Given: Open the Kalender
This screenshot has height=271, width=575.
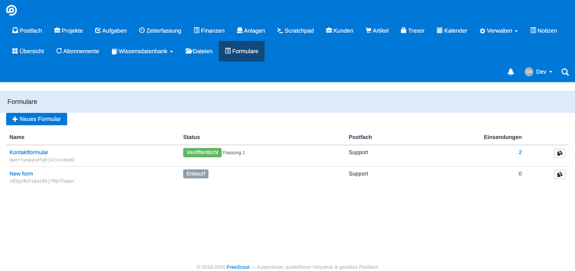Looking at the screenshot, I should click(x=452, y=31).
